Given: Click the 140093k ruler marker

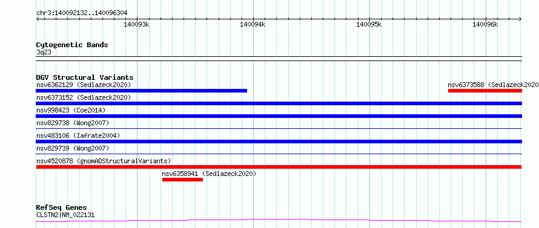Looking at the screenshot, I should (137, 24).
